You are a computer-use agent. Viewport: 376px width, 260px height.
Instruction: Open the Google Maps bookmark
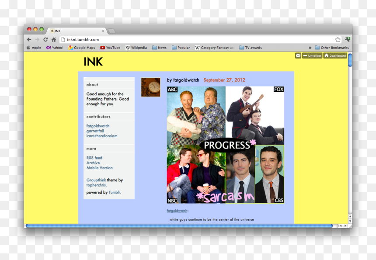81,48
